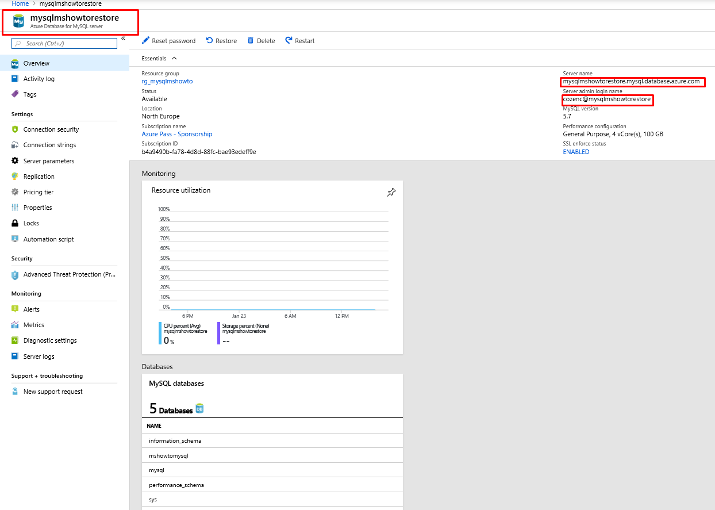715x510 pixels.
Task: Select the CPU percent (Avg) legend entry
Action: [183, 333]
